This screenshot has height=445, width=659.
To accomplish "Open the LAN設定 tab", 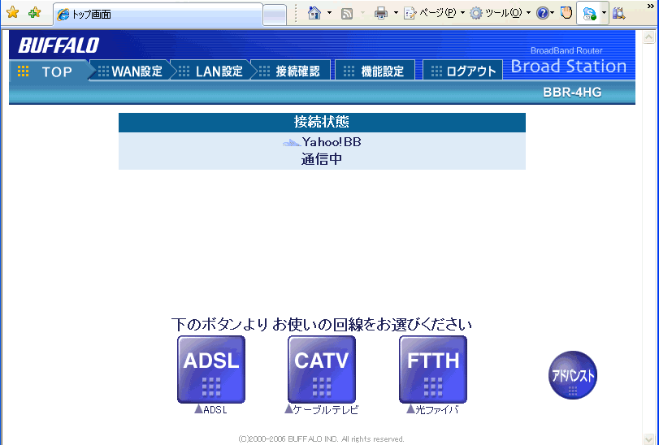I will click(x=211, y=71).
